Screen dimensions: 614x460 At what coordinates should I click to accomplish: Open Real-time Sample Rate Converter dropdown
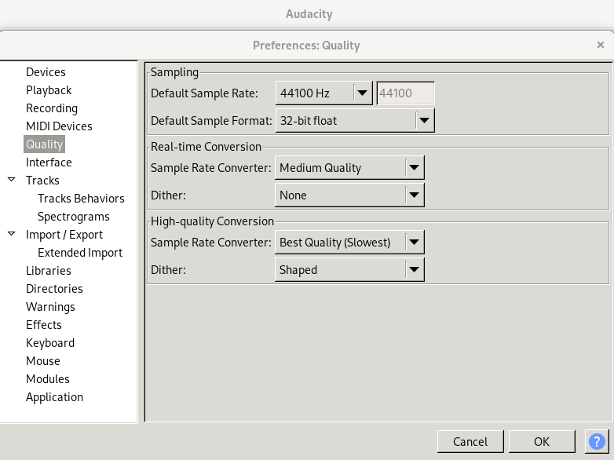(349, 167)
